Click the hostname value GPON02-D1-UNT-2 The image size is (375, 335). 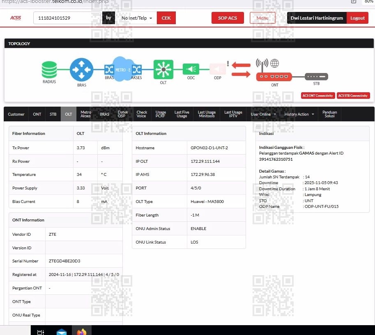(x=209, y=148)
